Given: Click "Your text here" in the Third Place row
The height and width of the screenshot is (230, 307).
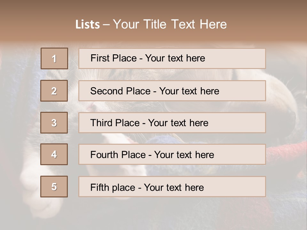Looking at the screenshot, I should 178,123.
